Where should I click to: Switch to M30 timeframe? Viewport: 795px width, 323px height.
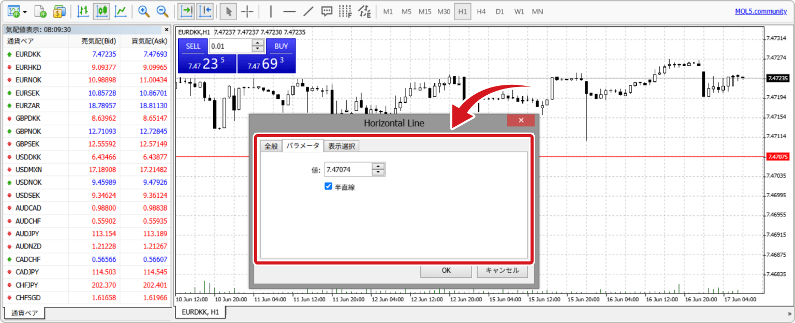coord(444,11)
